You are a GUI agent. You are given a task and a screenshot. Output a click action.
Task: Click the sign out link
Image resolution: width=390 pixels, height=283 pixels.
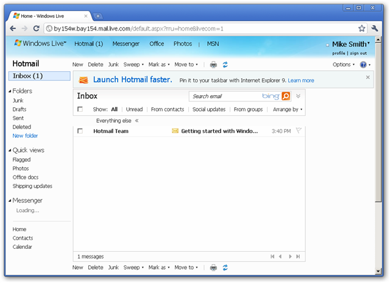click(358, 53)
